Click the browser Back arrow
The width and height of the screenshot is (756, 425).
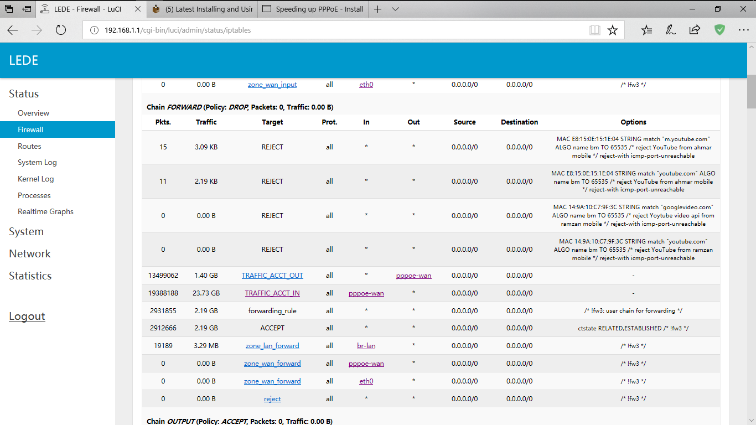point(13,30)
